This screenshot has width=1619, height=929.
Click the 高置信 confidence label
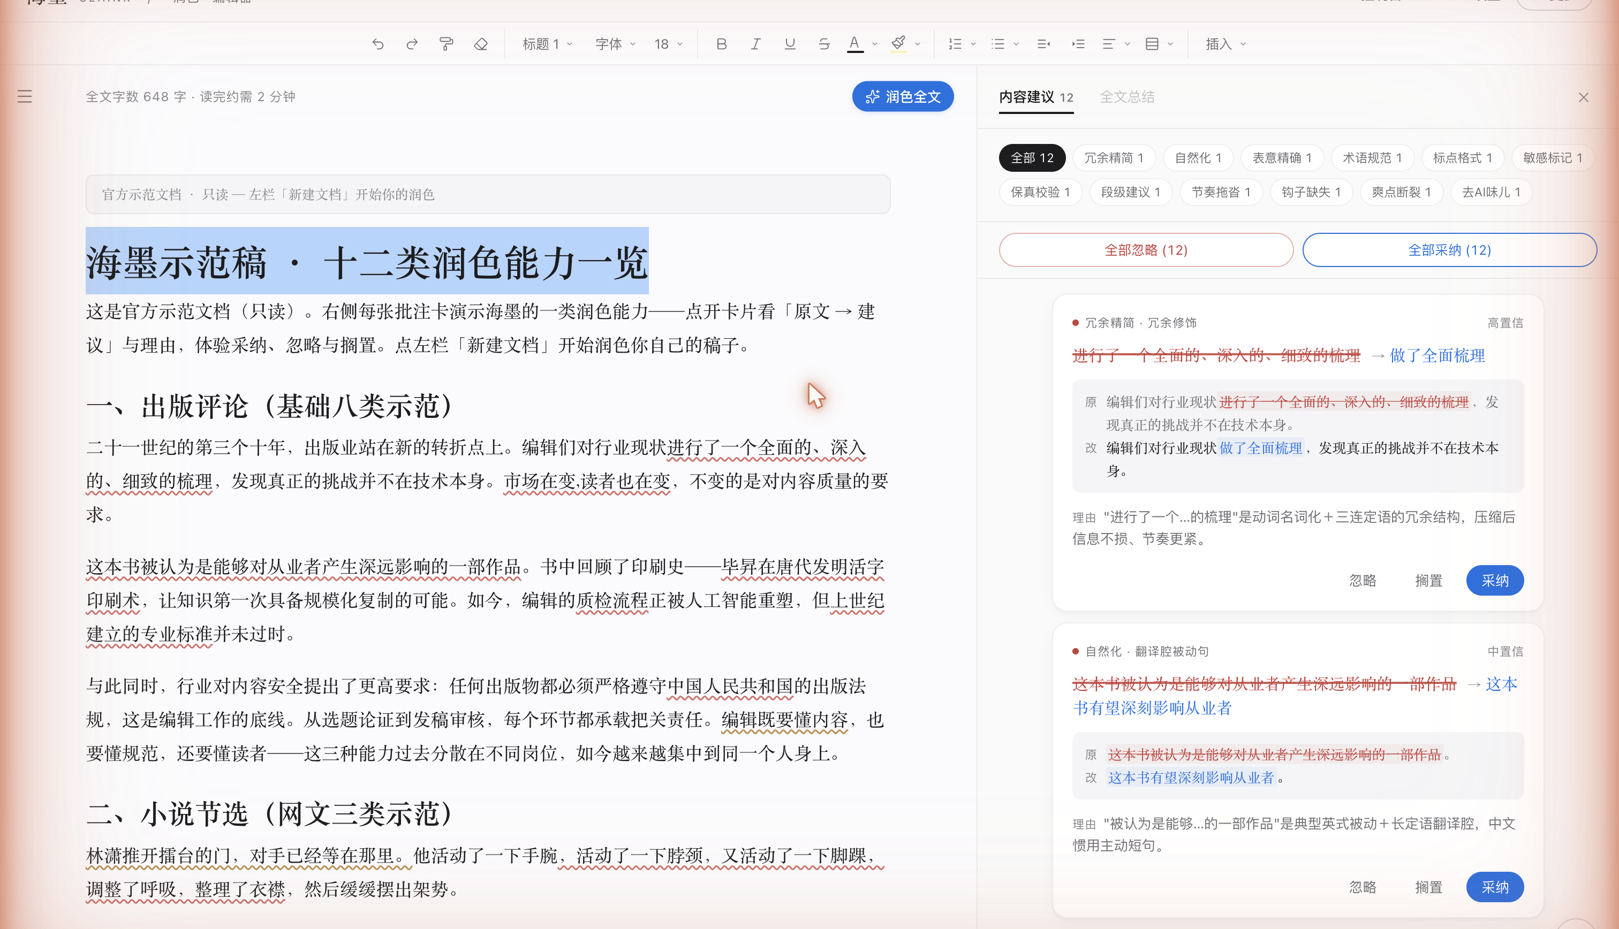coord(1505,323)
